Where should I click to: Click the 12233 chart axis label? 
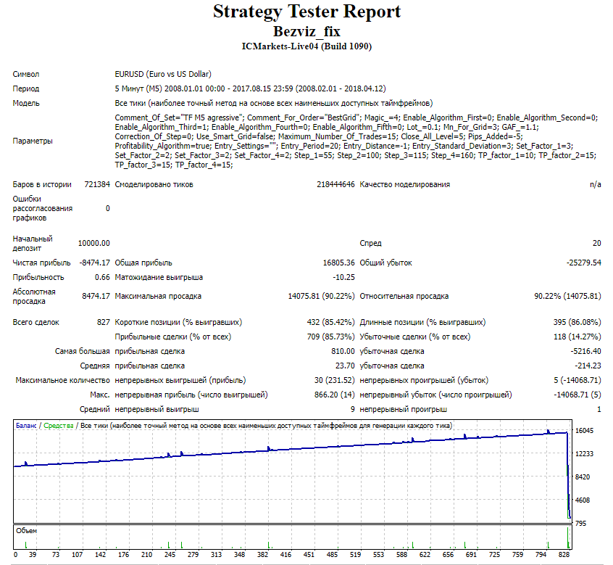pos(585,454)
